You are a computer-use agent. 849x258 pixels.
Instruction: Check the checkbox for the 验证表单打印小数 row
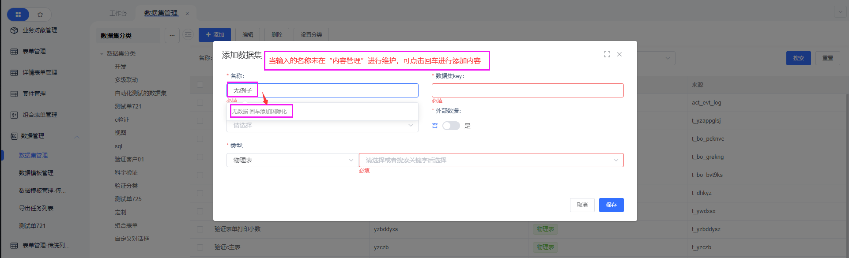[x=200, y=229]
